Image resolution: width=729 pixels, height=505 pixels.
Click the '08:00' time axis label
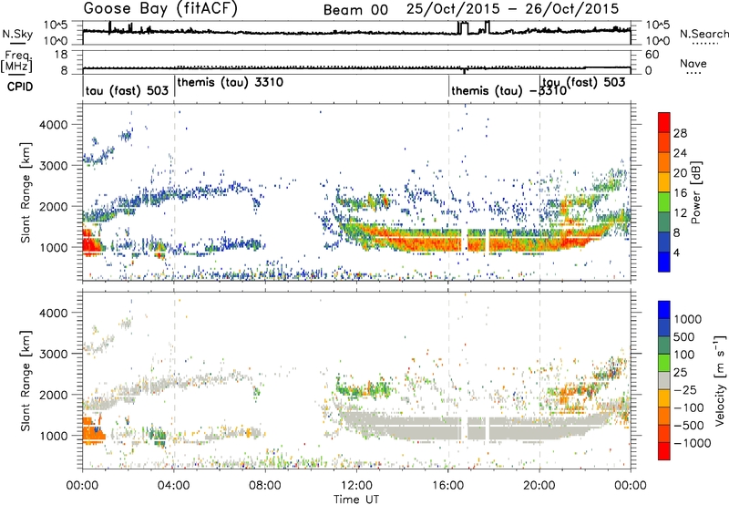(265, 486)
